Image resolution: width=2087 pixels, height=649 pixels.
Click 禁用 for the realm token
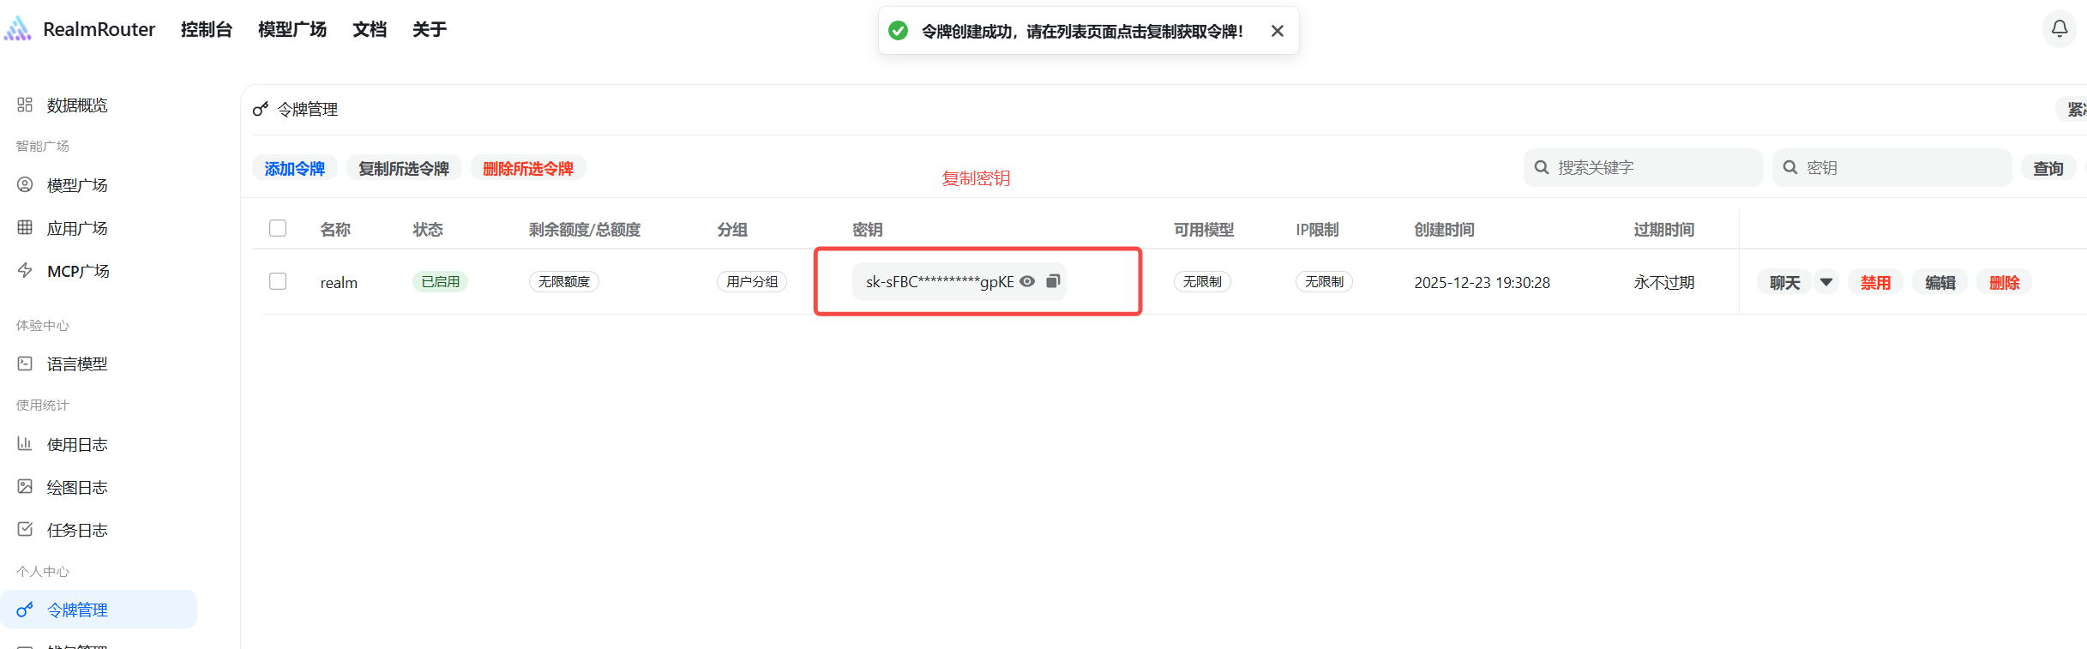(x=1875, y=282)
